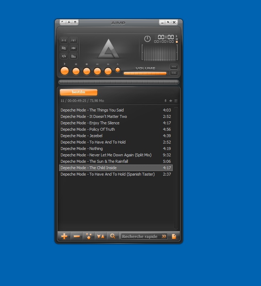Viewport: 261px width, 286px height.
Task: Select highlighted track The Child Inside
Action: click(116, 168)
